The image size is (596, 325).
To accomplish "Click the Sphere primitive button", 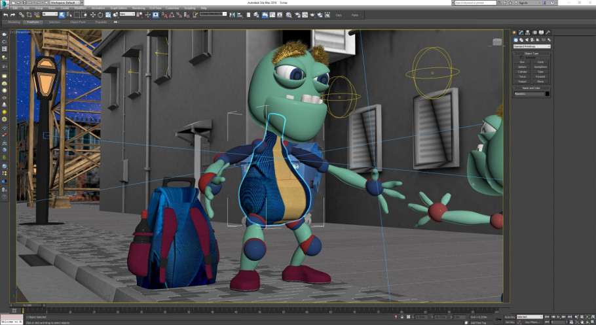I will tap(522, 67).
